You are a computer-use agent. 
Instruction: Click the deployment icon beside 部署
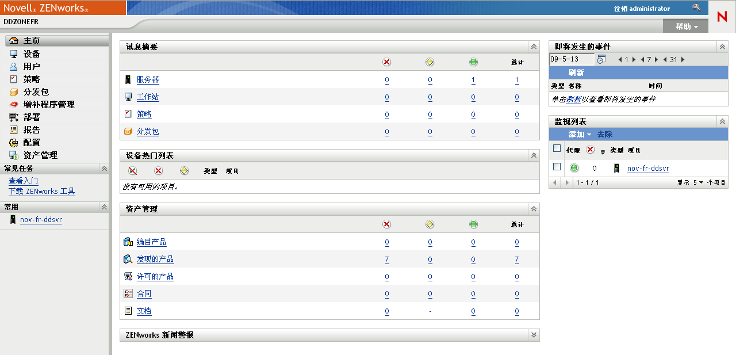[x=14, y=117]
